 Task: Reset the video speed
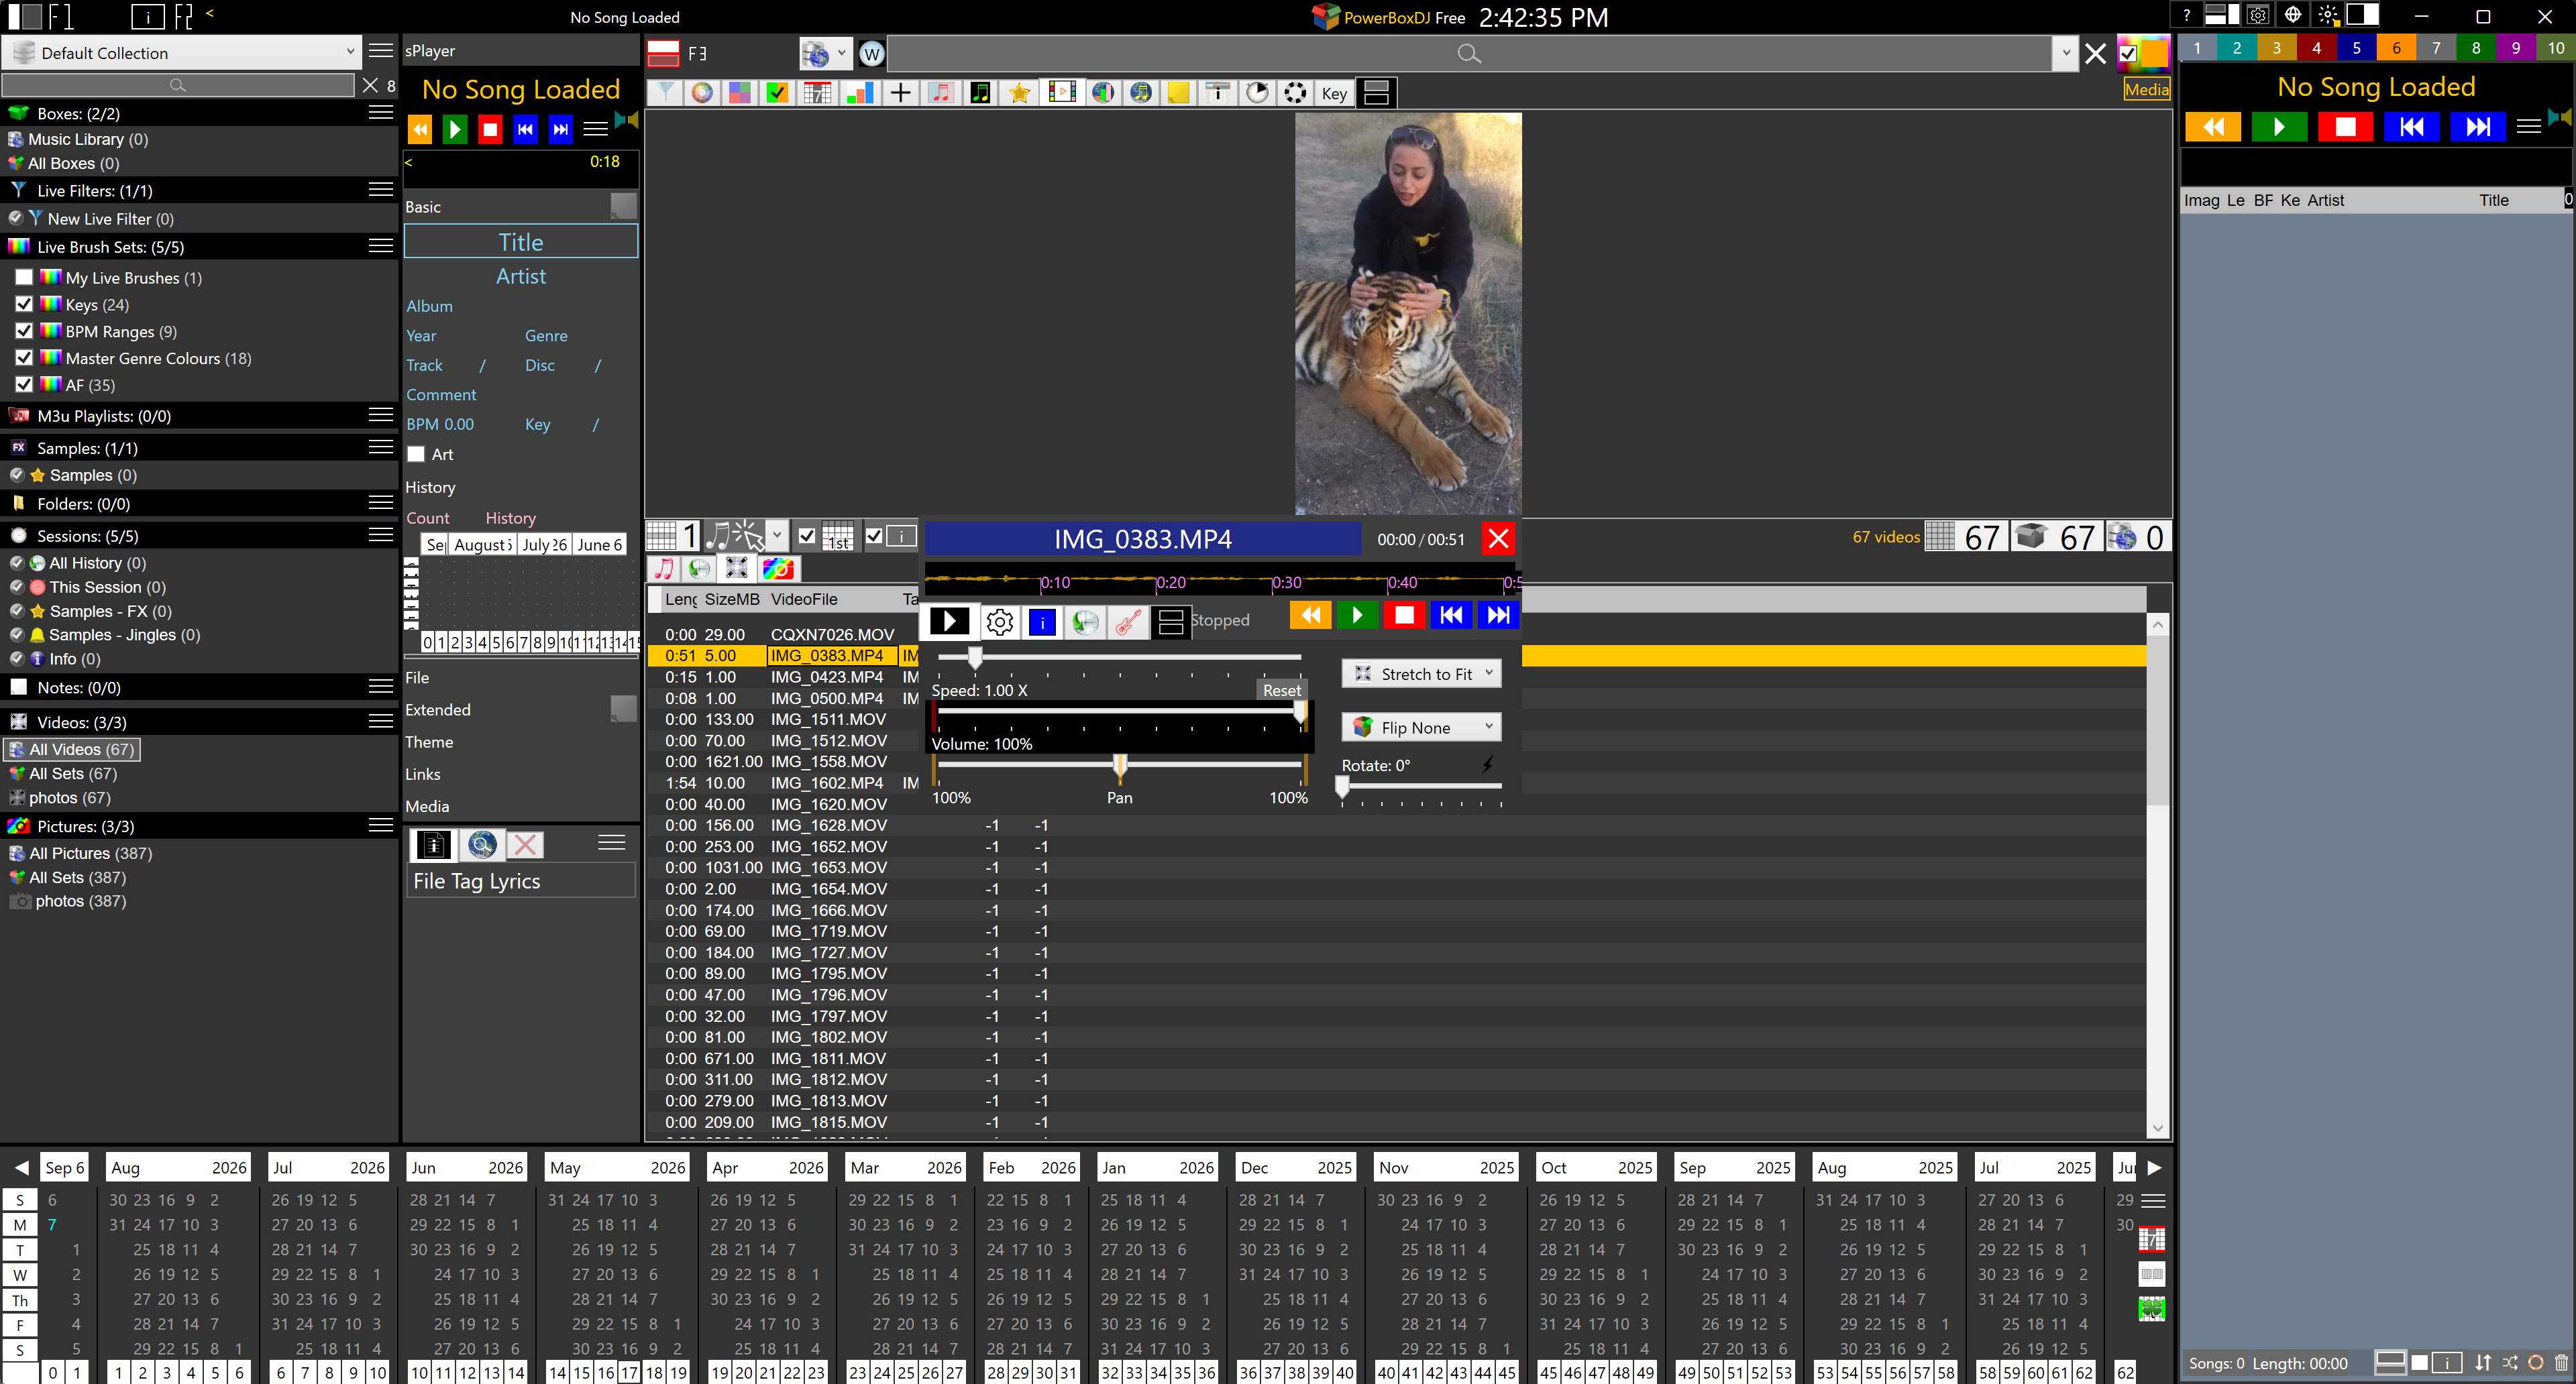(x=1282, y=691)
